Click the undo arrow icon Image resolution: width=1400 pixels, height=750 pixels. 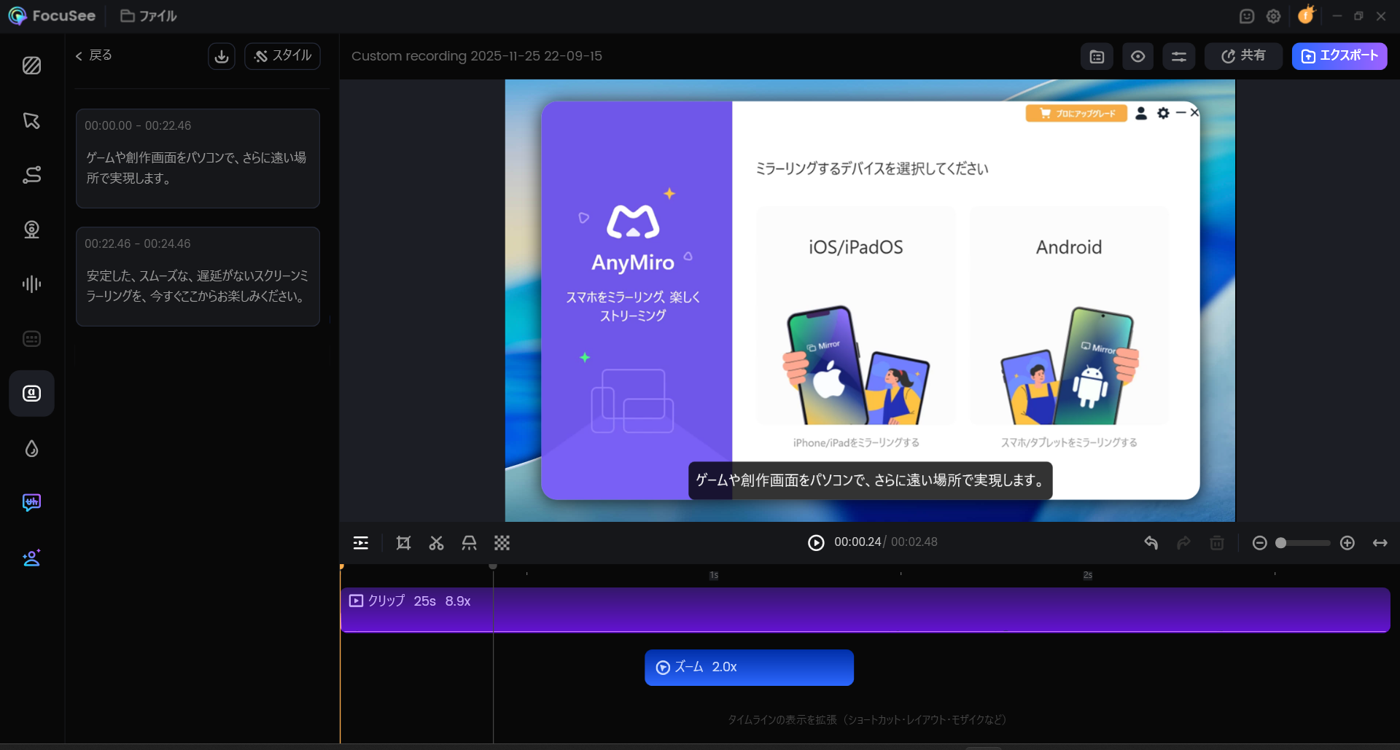1151,543
